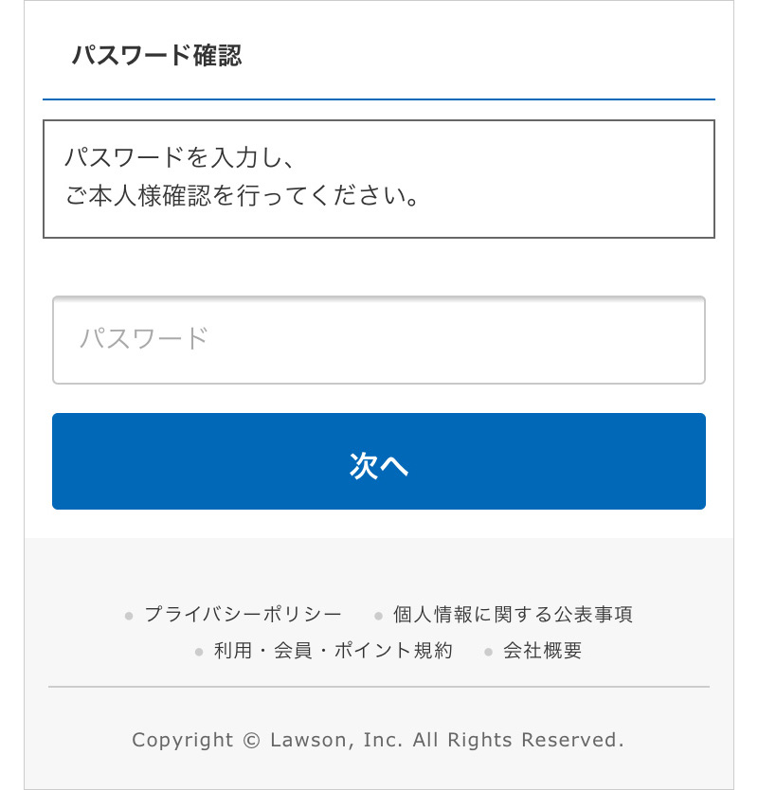Click bullet dot before 会社概要
Viewport: 758px width, 790px height.
(x=488, y=653)
